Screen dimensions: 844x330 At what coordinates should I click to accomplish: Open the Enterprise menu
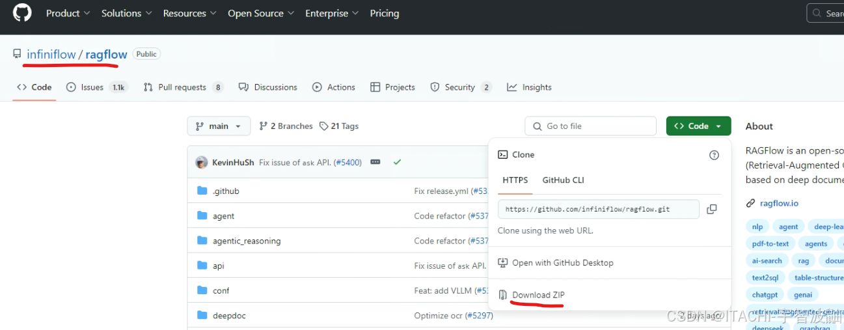(x=332, y=13)
